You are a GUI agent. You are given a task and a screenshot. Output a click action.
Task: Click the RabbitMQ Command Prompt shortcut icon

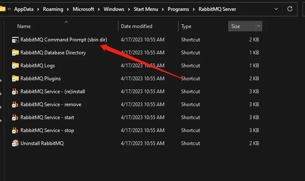15,40
